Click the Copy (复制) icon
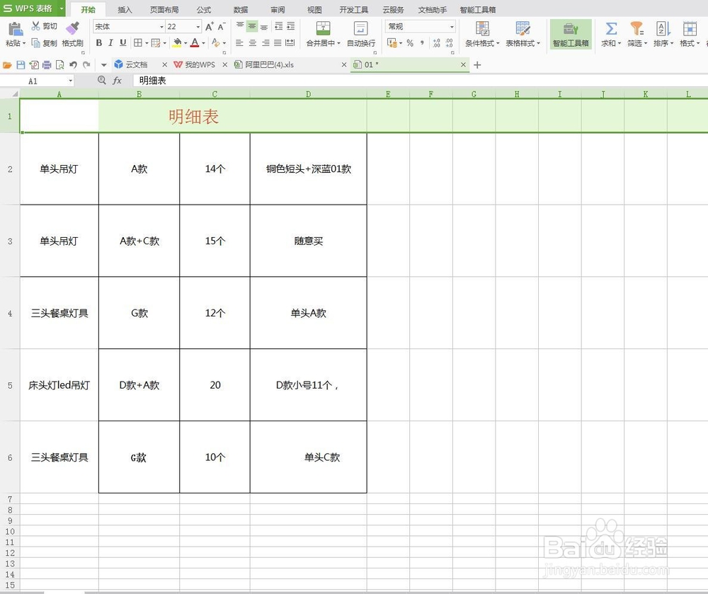Screen dimensions: 708x594 [42, 42]
